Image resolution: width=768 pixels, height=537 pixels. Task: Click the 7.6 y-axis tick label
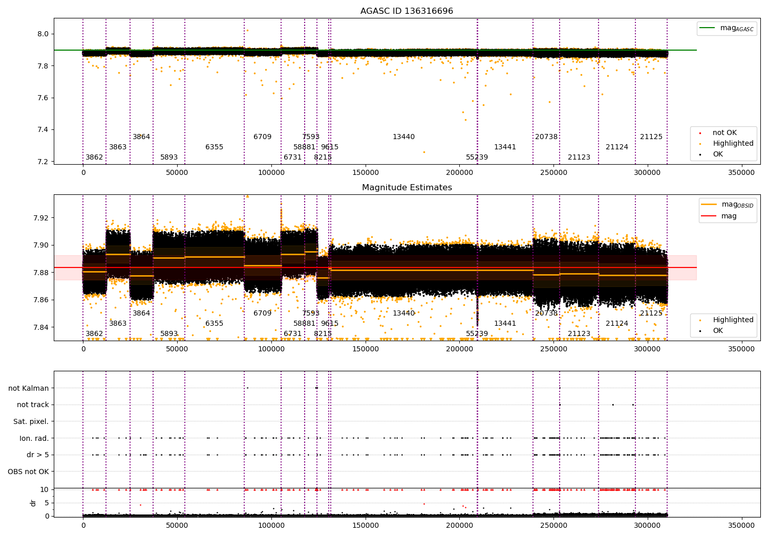[43, 98]
